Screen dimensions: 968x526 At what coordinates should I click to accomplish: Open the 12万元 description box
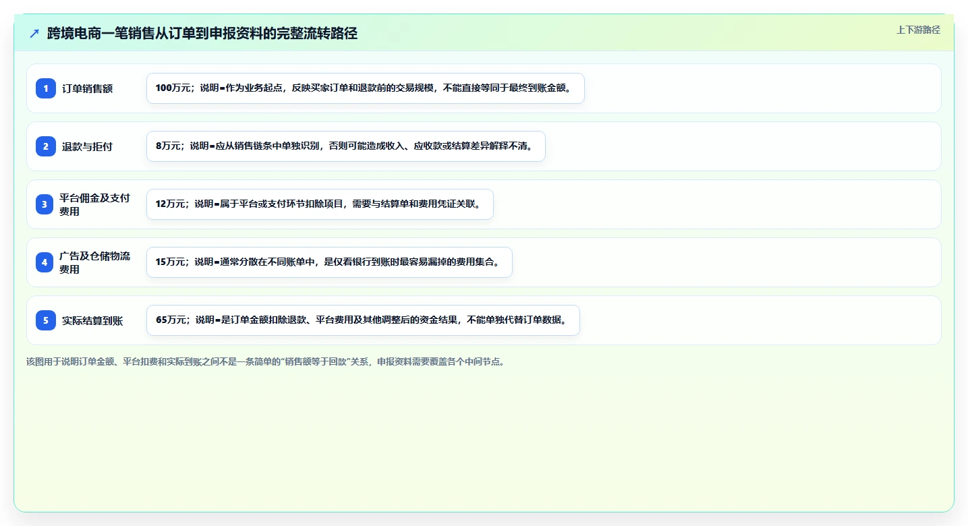pyautogui.click(x=320, y=204)
